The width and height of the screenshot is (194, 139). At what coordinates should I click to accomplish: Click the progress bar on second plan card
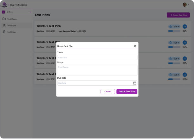pyautogui.click(x=174, y=47)
